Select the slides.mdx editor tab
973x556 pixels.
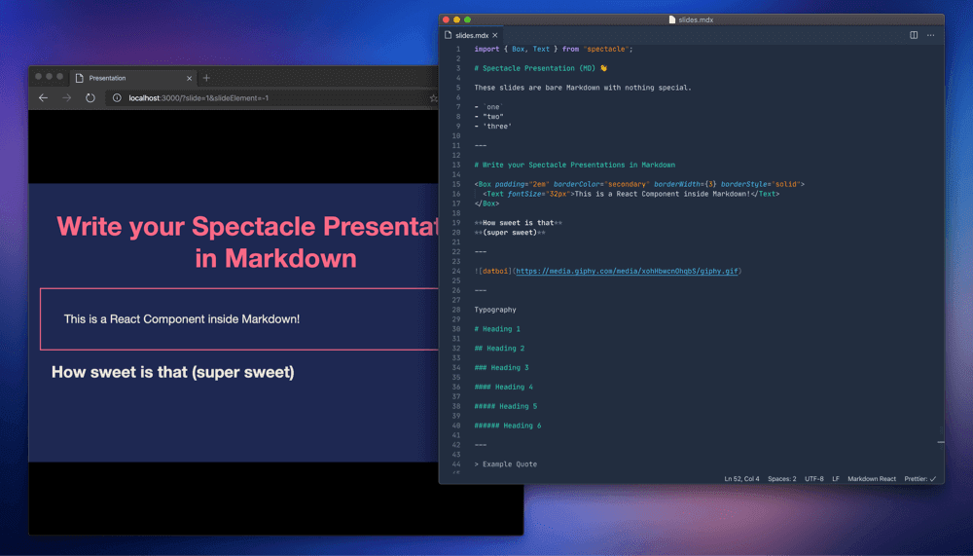(x=472, y=35)
